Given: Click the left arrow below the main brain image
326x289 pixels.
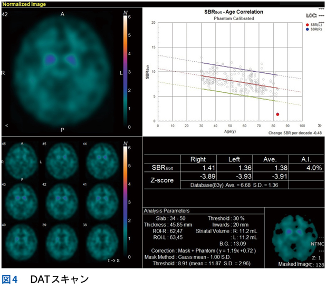Looking at the screenshot, I should (6, 126).
